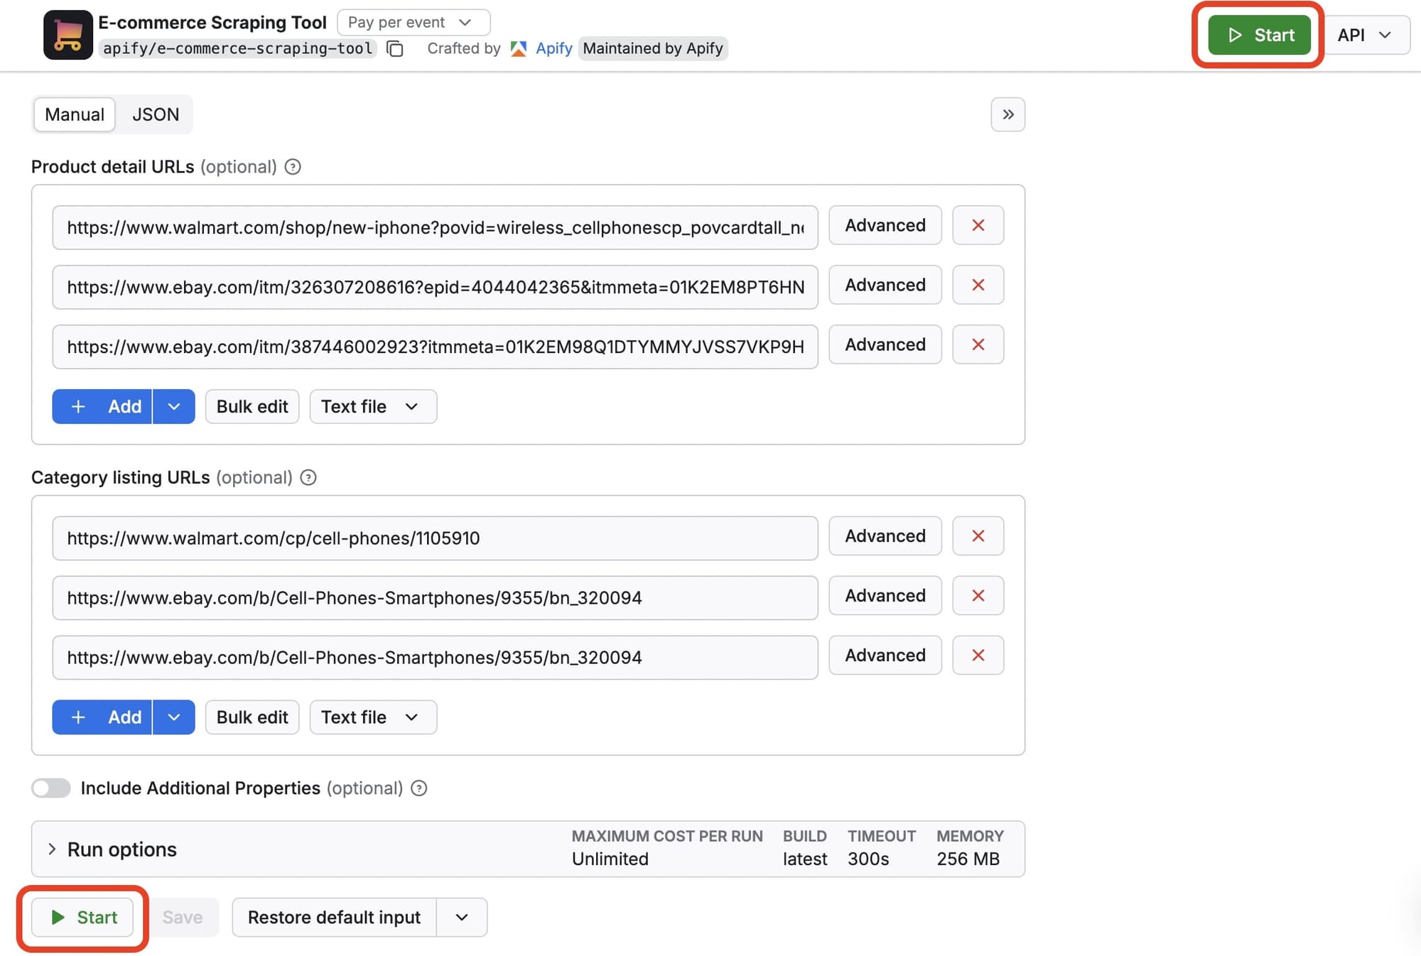
Task: Open Advanced for Walmart cell-phones category URL
Action: (x=885, y=536)
